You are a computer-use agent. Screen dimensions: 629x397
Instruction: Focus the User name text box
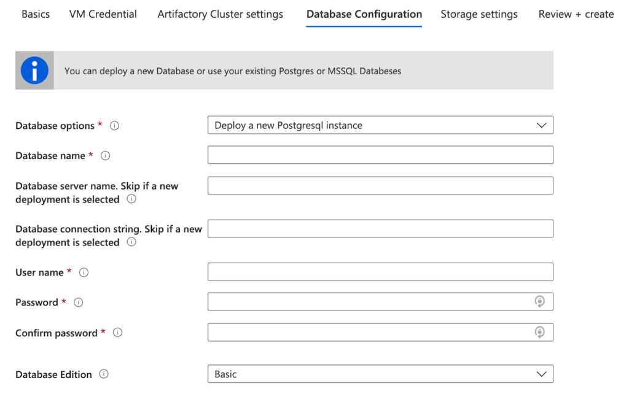380,271
